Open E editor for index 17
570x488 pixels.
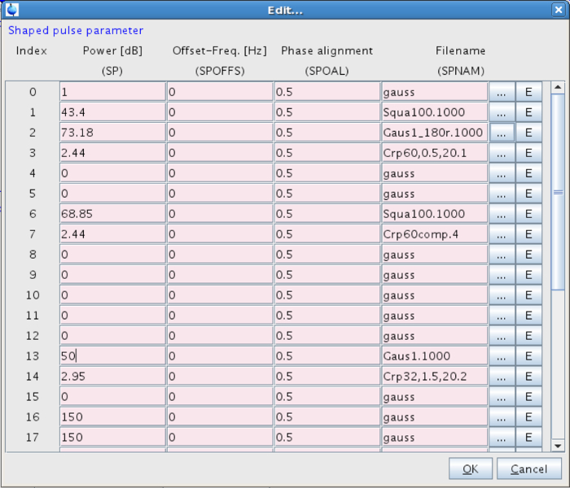[x=528, y=438]
